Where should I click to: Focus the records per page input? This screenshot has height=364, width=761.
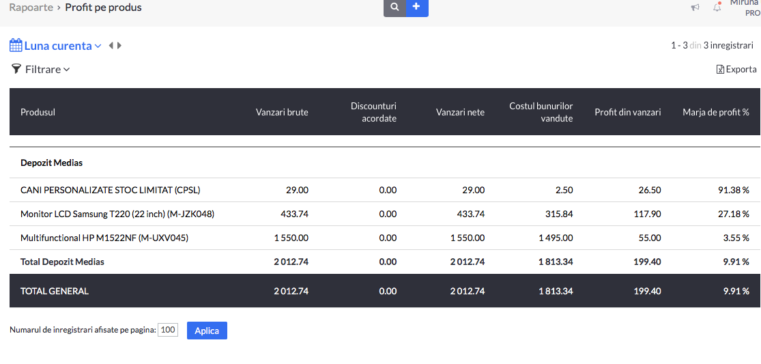(168, 330)
